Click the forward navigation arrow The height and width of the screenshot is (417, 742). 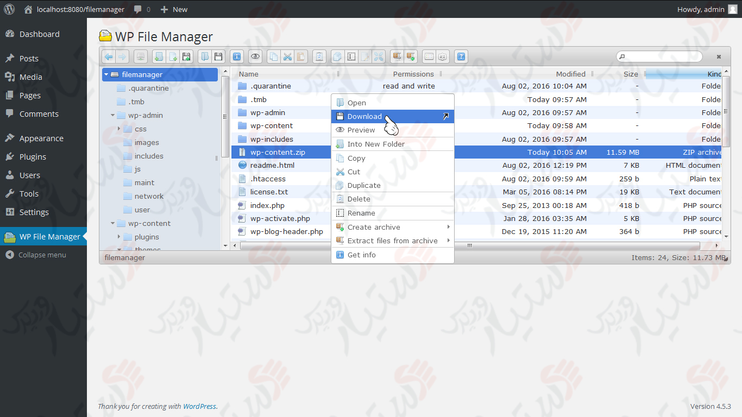[122, 56]
